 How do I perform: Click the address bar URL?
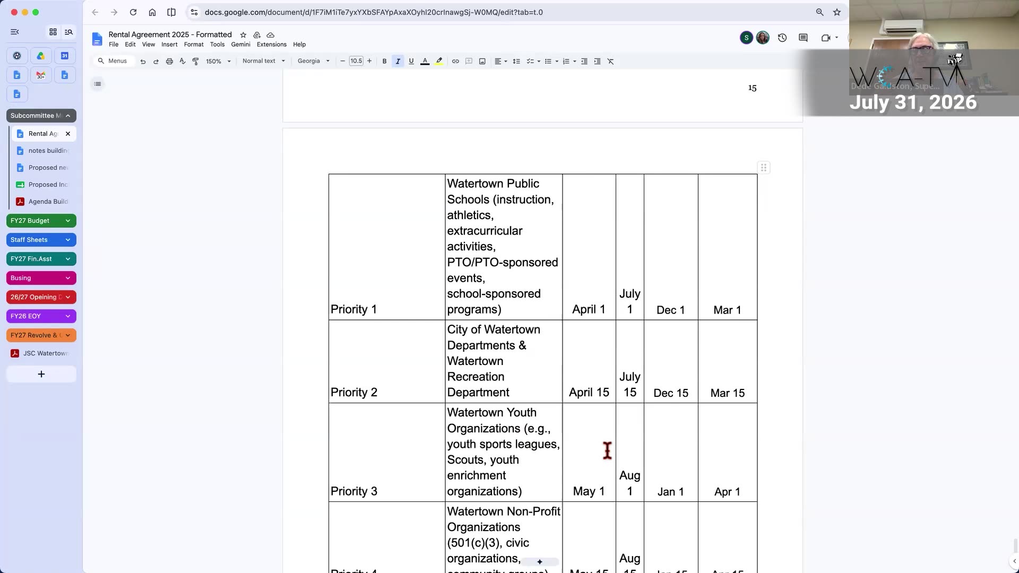374,12
